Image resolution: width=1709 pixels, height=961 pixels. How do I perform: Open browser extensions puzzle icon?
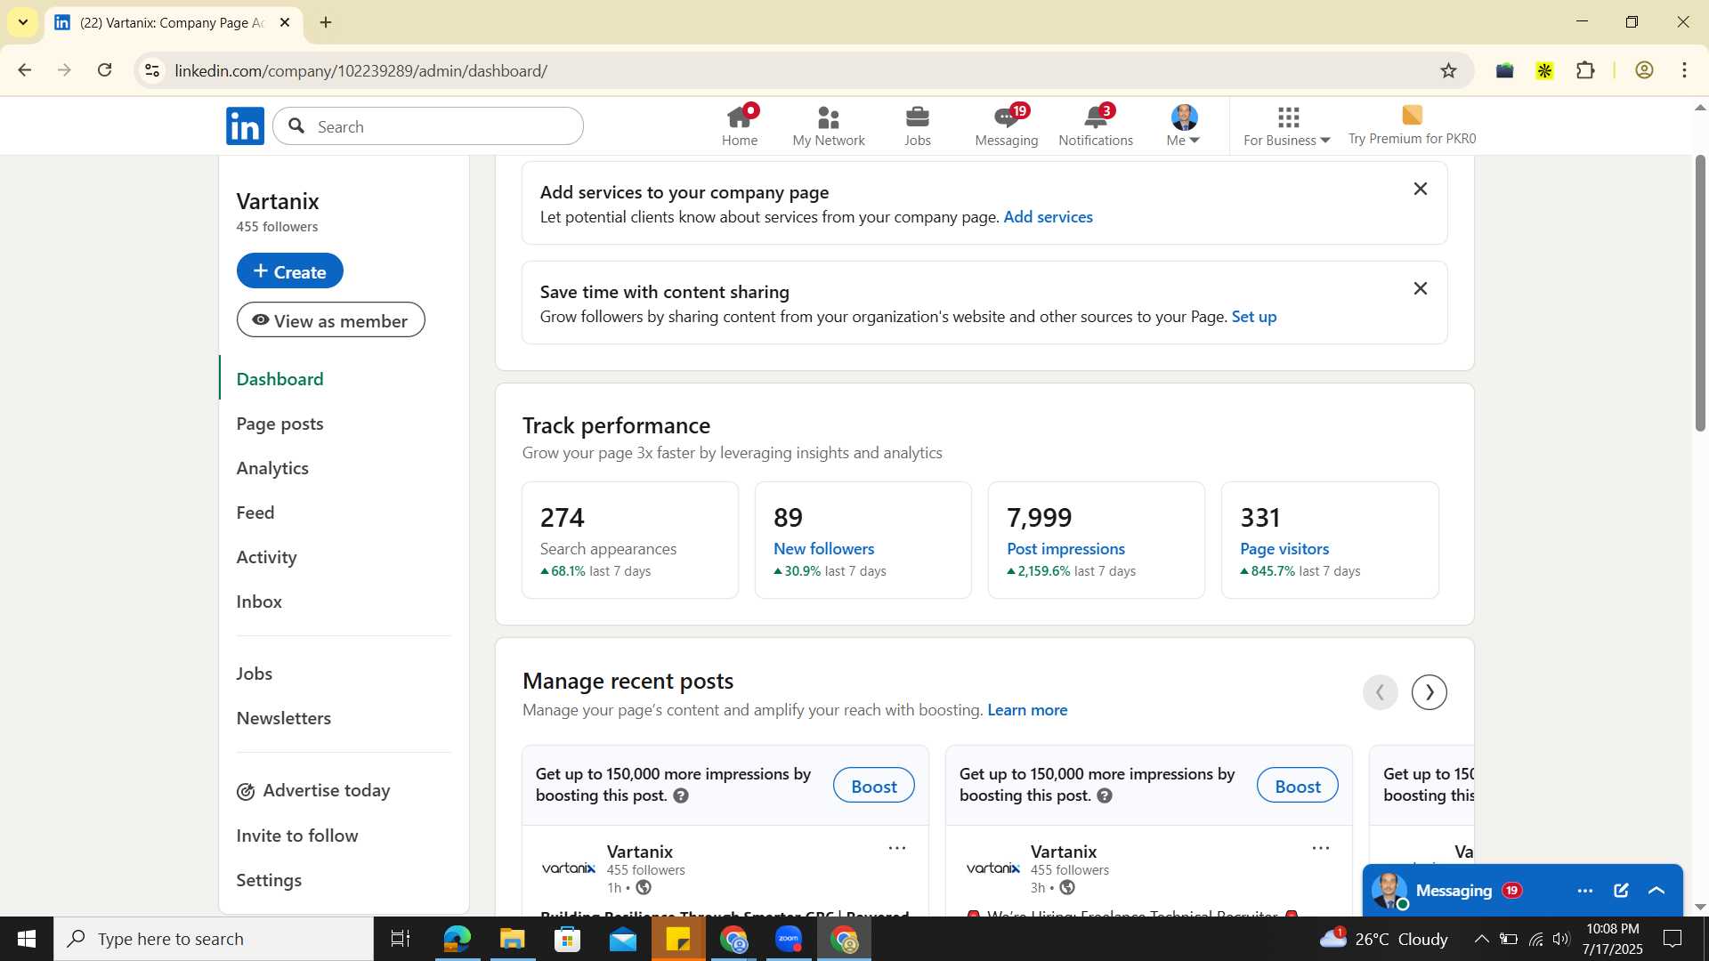click(1585, 70)
